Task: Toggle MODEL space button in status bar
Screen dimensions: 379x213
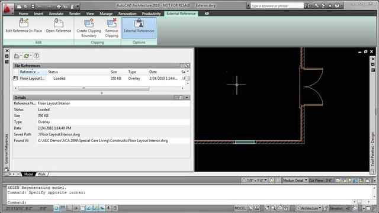Action: (240, 208)
